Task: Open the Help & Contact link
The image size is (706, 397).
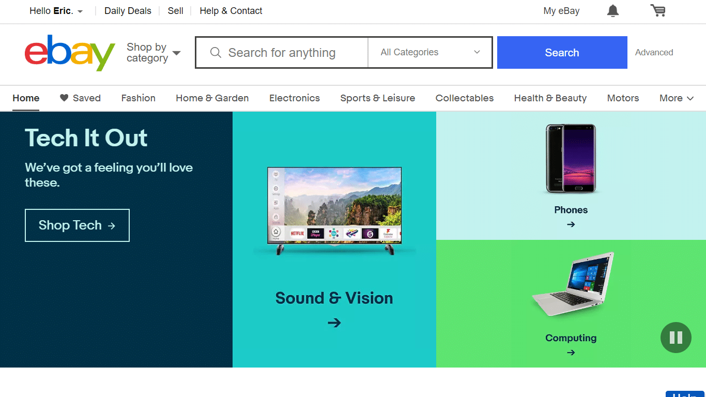Action: click(x=231, y=11)
